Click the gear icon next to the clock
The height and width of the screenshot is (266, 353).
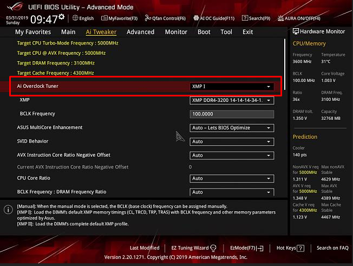62,17
